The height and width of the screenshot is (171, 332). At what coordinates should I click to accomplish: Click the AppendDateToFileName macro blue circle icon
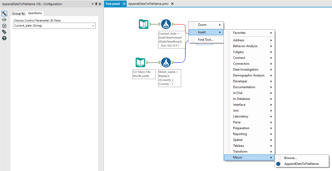click(x=278, y=164)
